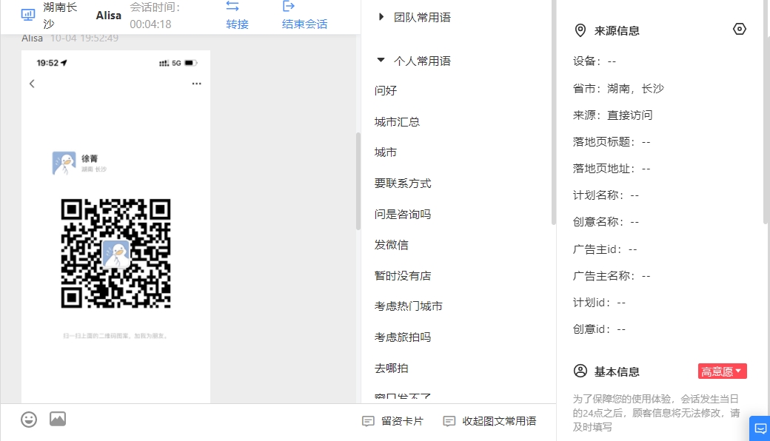
Task: Click 收起图文常用语 to collapse phrases
Action: (x=489, y=421)
